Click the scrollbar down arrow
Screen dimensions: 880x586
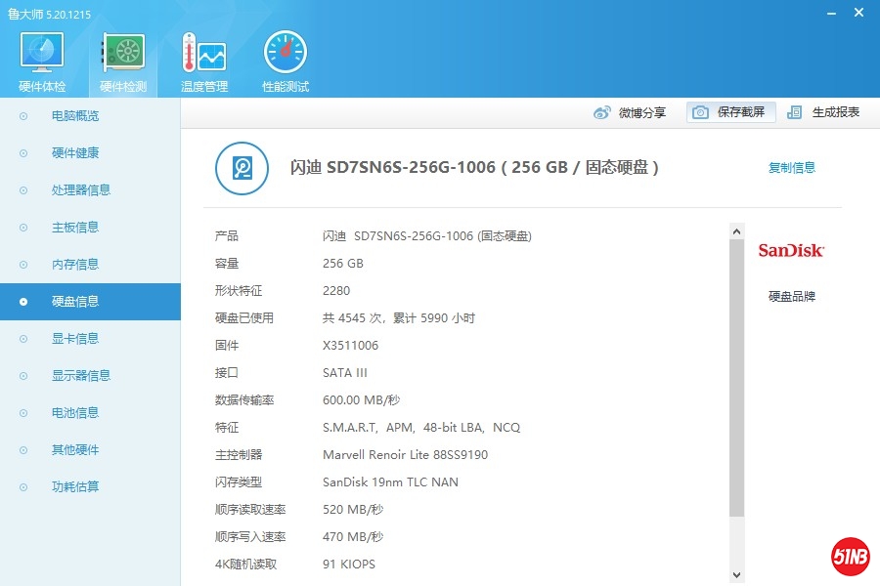(737, 575)
